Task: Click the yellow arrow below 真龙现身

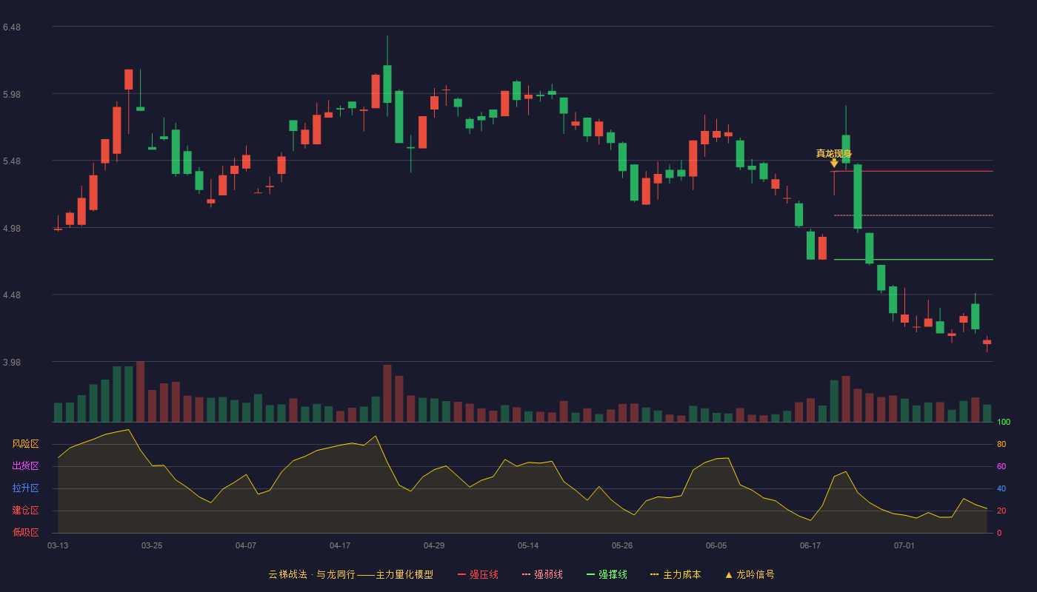Action: [x=834, y=164]
